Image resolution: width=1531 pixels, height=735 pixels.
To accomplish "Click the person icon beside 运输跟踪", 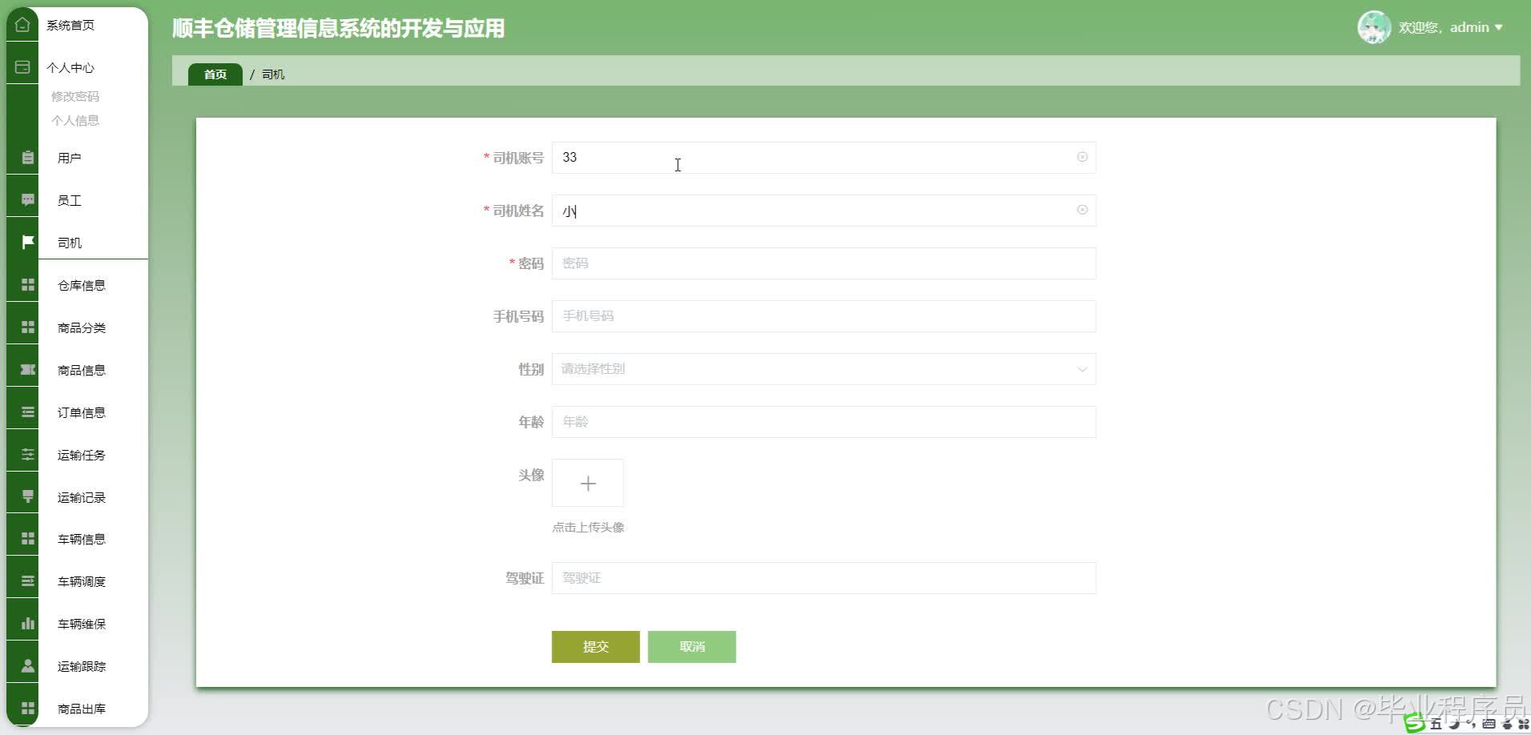I will (x=28, y=666).
